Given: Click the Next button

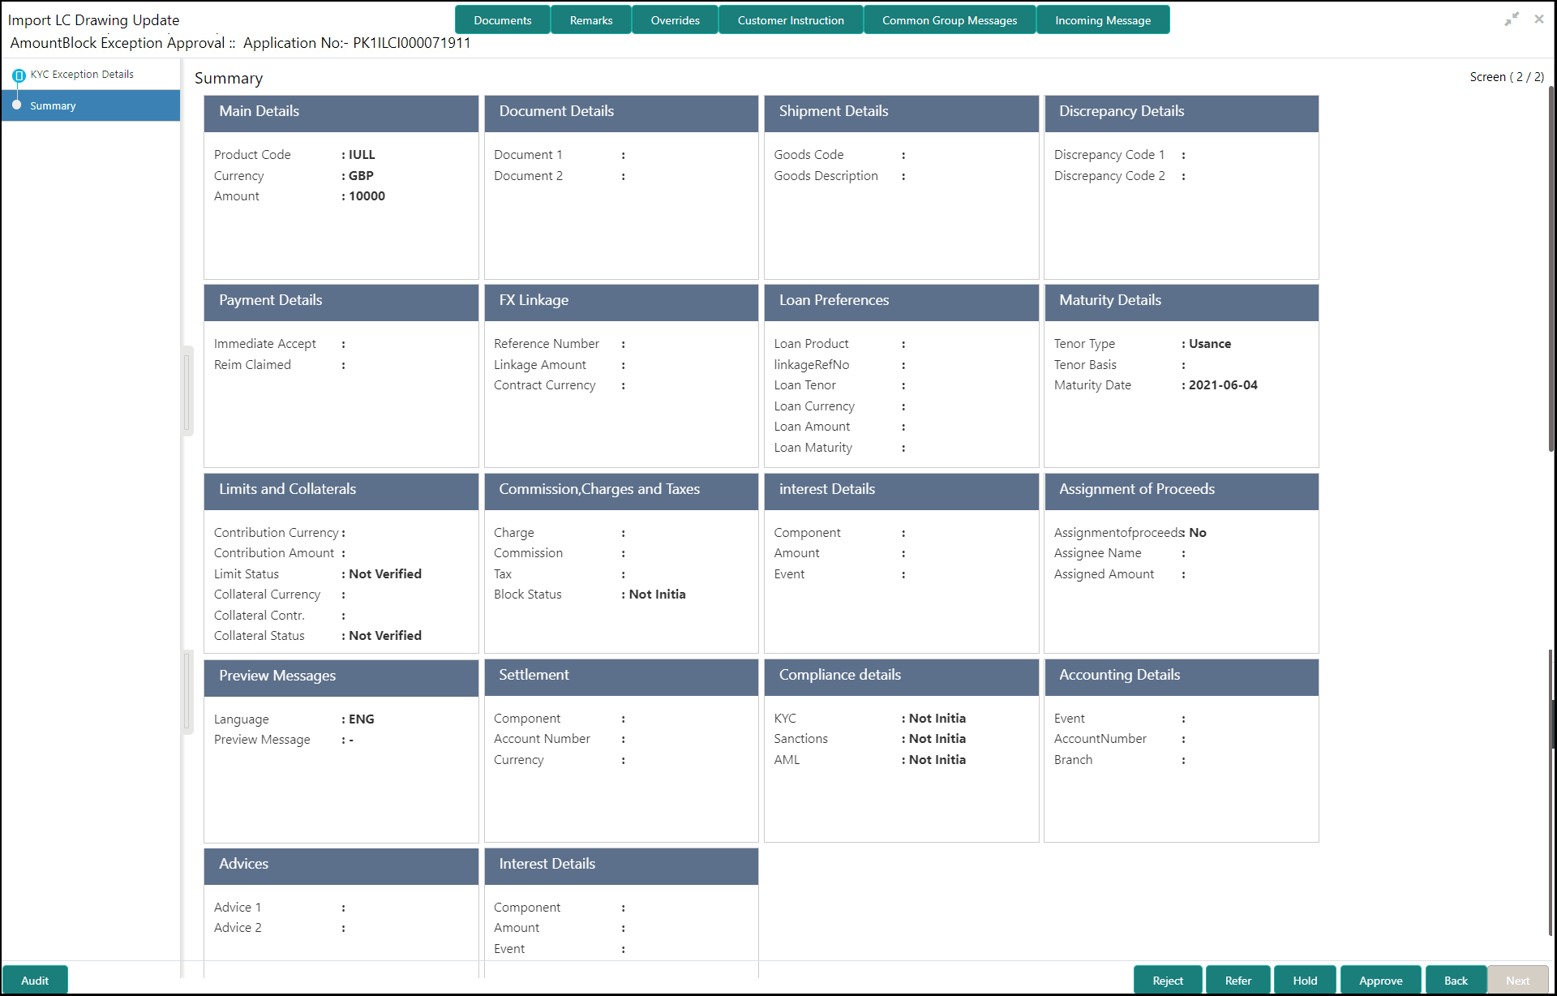Looking at the screenshot, I should tap(1517, 980).
